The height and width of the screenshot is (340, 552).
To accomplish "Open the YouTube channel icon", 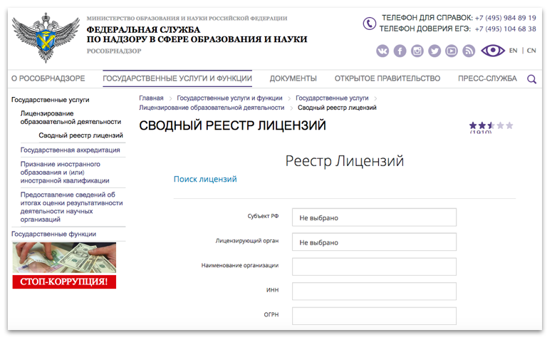I will [452, 51].
